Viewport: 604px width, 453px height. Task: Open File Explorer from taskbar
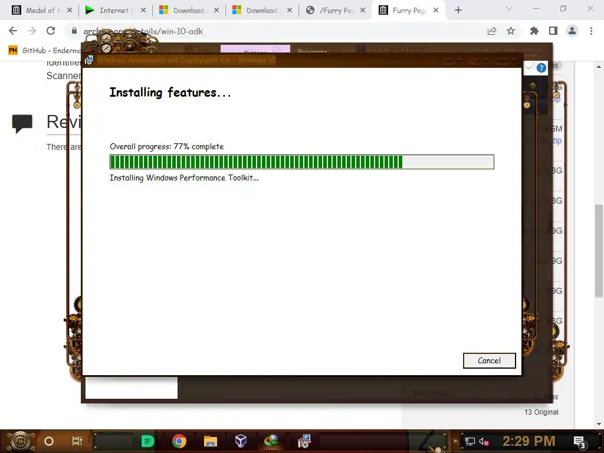(211, 441)
